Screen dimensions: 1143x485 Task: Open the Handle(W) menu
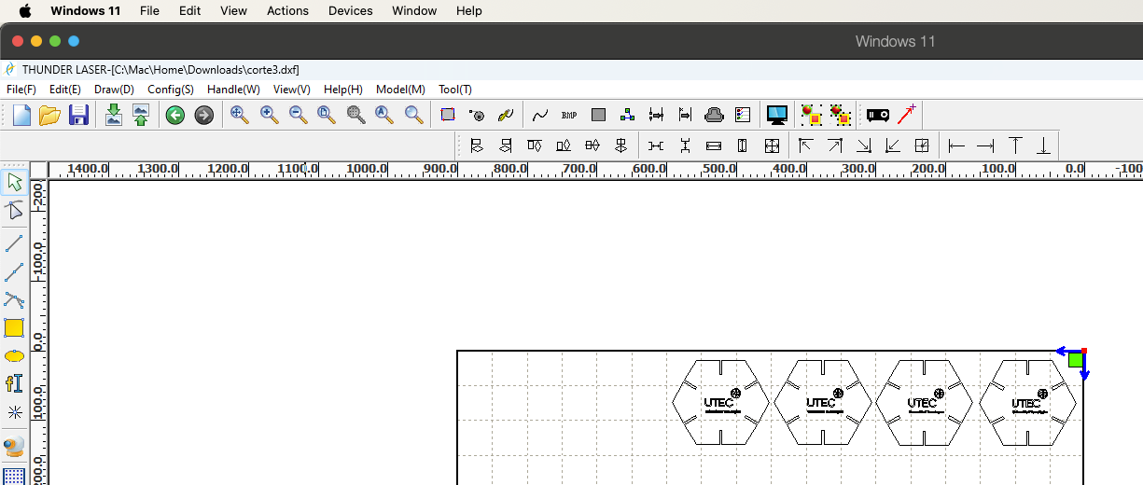tap(233, 90)
